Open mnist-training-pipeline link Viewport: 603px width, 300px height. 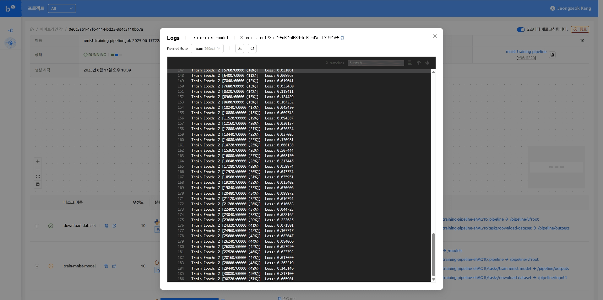[526, 51]
